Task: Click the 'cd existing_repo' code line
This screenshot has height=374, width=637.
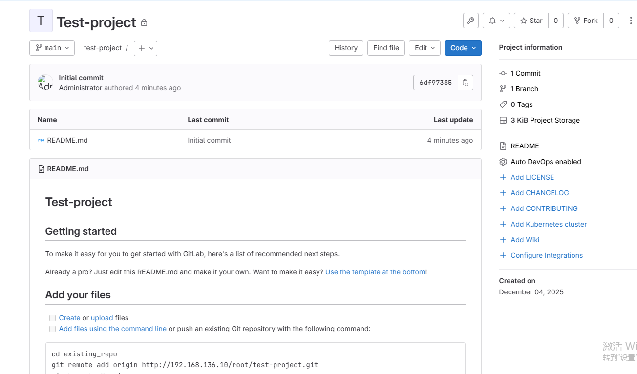Action: [x=84, y=354]
